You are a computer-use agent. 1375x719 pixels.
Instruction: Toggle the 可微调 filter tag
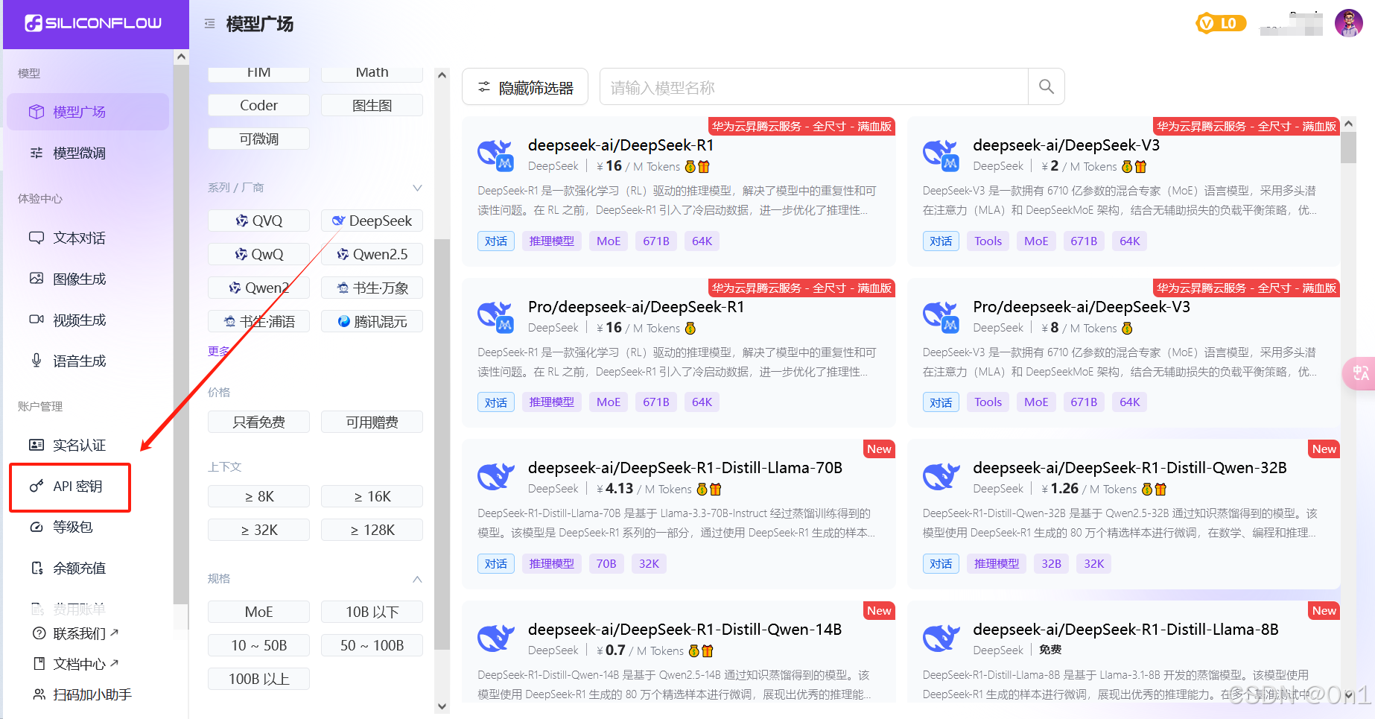(258, 139)
